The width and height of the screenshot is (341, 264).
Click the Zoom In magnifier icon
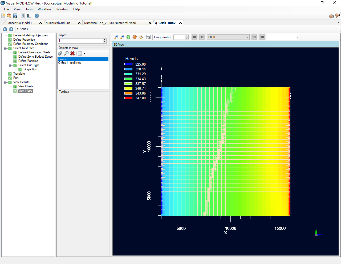[116, 37]
